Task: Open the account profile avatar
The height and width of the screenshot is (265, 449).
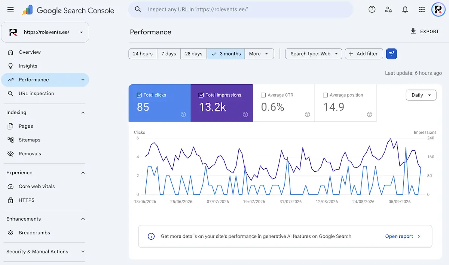Action: [438, 9]
